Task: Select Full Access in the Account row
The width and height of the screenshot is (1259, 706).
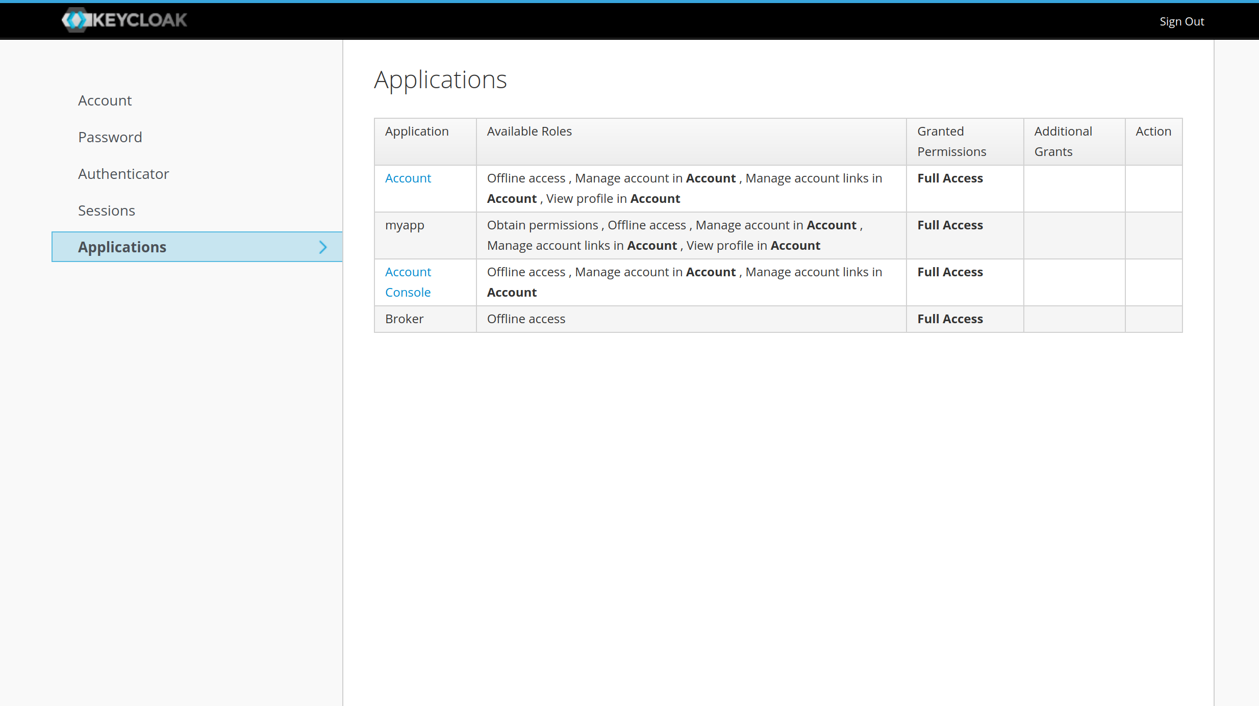Action: tap(950, 178)
